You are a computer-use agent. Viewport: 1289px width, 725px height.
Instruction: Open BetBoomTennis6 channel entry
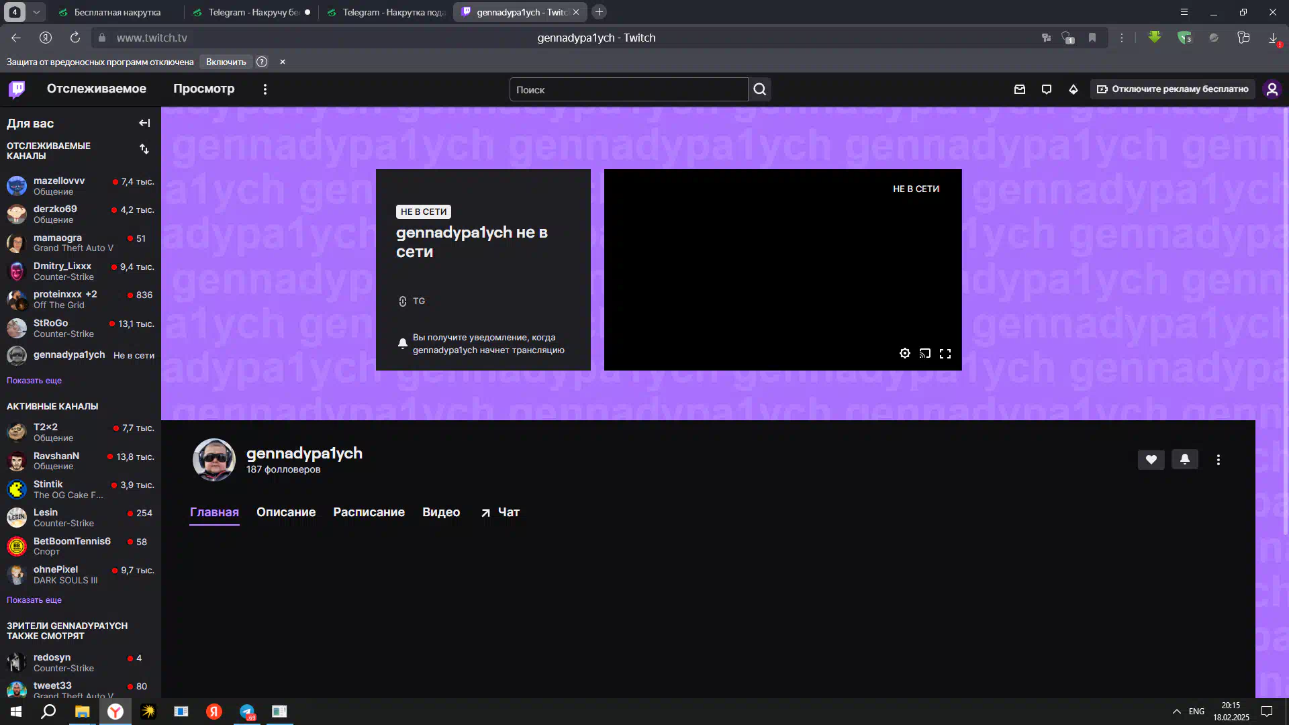coord(81,546)
